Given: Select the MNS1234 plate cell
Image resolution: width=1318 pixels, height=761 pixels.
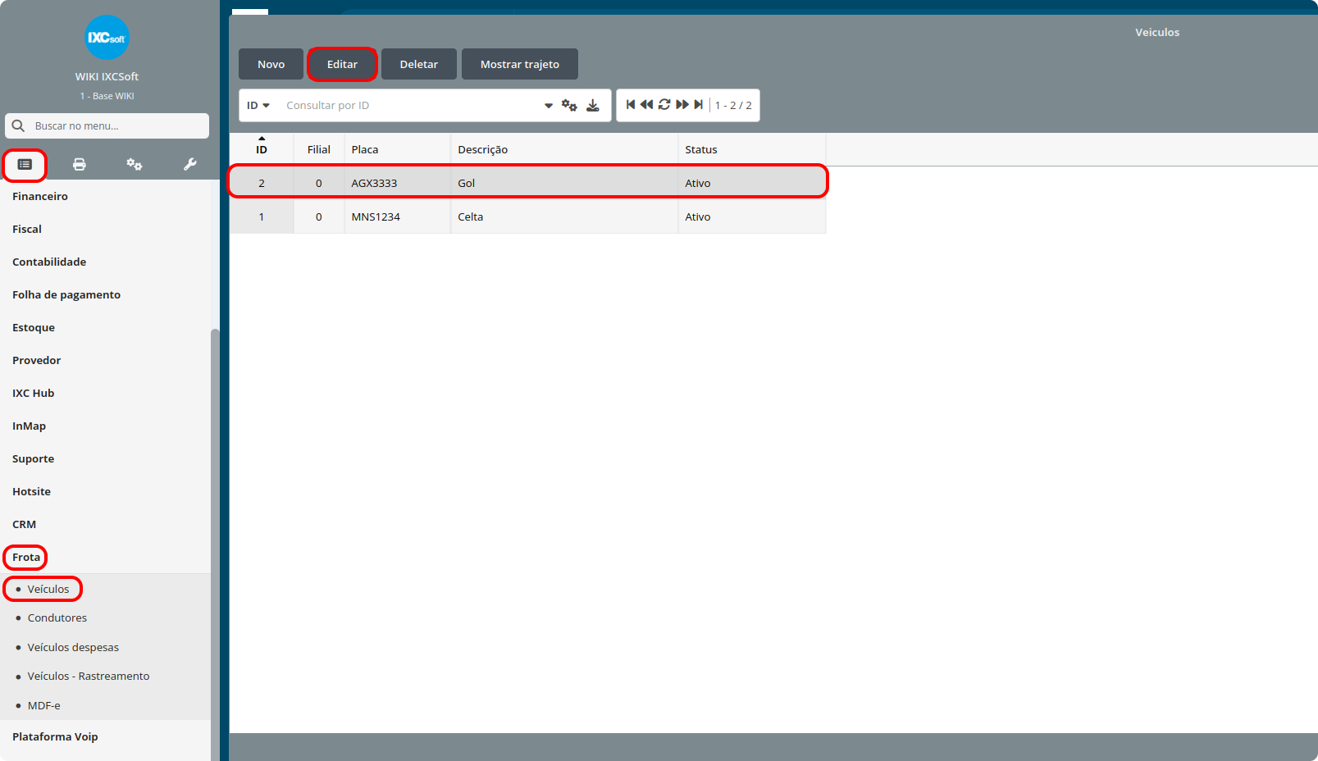Looking at the screenshot, I should point(398,216).
